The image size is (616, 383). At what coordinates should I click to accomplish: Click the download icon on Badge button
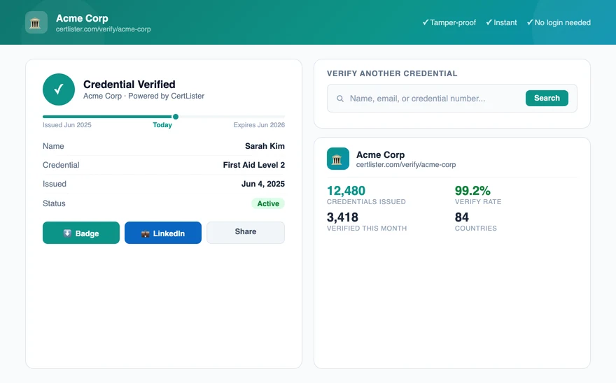(67, 233)
